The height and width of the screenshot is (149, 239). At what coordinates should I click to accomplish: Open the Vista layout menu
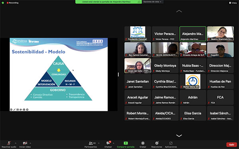point(233,3)
